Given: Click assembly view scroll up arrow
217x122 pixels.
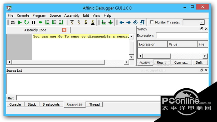Looking at the screenshot, I should [x=131, y=36].
